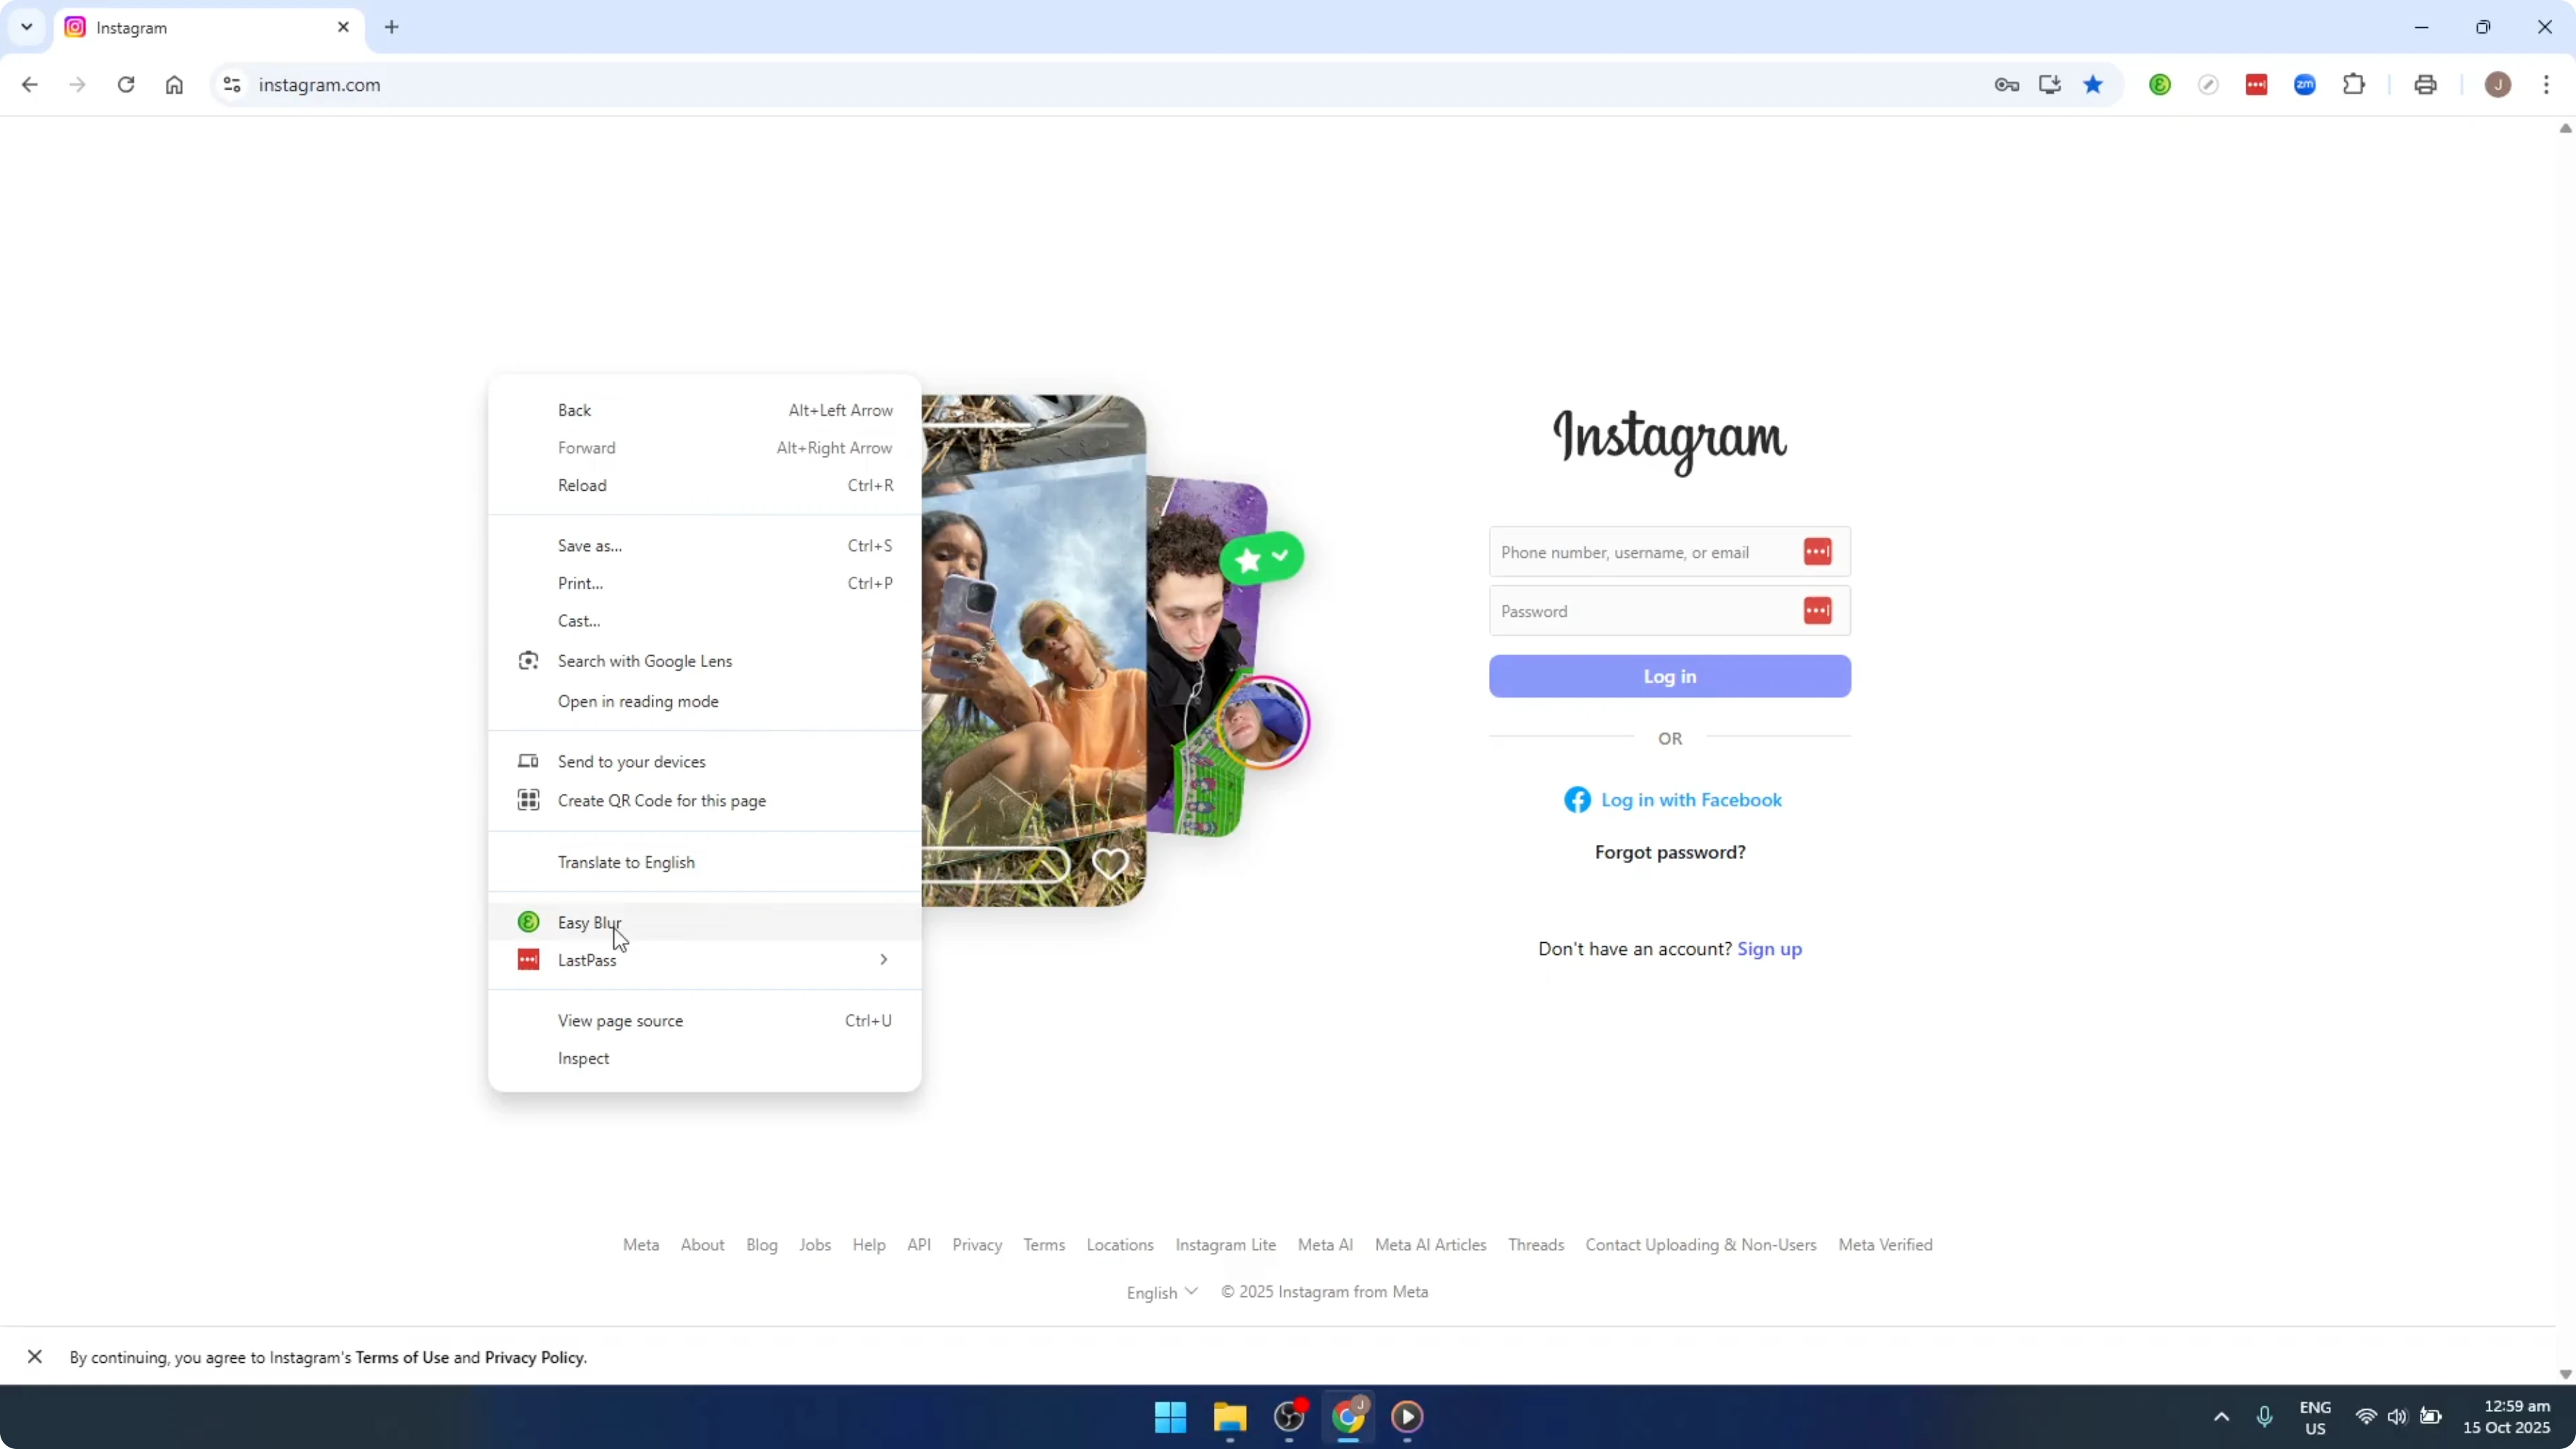2576x1449 pixels.
Task: Open the Sign up link
Action: click(x=1770, y=948)
